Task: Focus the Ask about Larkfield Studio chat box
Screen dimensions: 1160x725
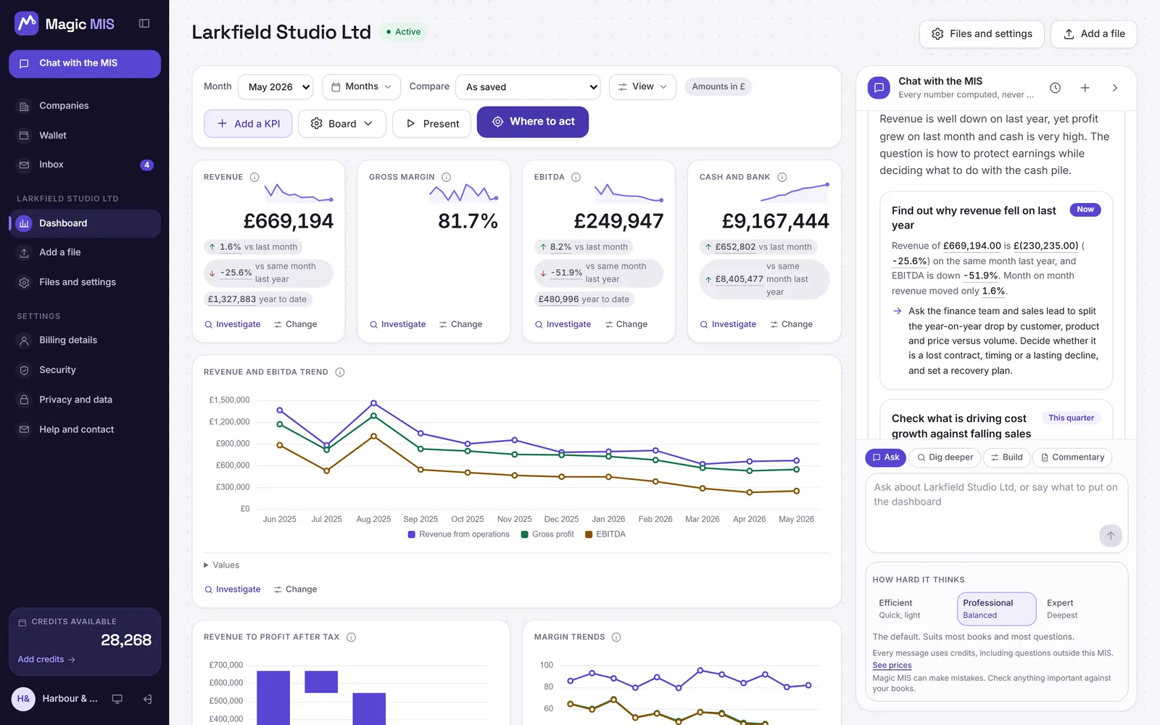Action: (997, 513)
